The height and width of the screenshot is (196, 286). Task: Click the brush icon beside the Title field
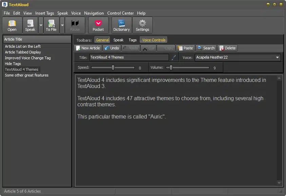pos(174,58)
